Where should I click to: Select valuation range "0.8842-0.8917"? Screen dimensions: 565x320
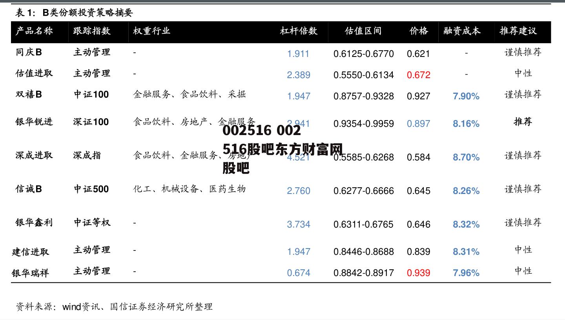364,273
